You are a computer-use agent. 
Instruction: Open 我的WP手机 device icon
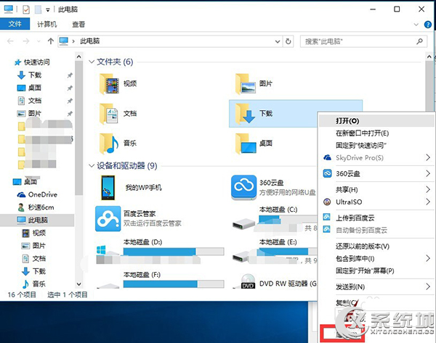click(108, 188)
